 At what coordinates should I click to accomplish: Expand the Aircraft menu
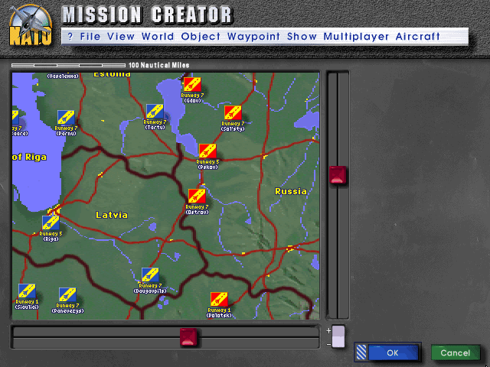tap(417, 36)
